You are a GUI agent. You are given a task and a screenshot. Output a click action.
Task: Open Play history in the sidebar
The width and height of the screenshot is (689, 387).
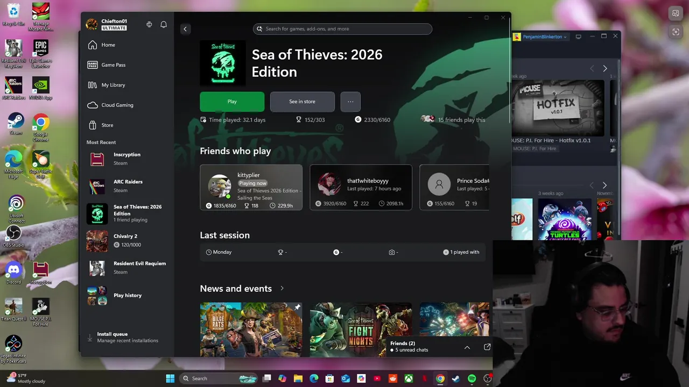pyautogui.click(x=127, y=296)
